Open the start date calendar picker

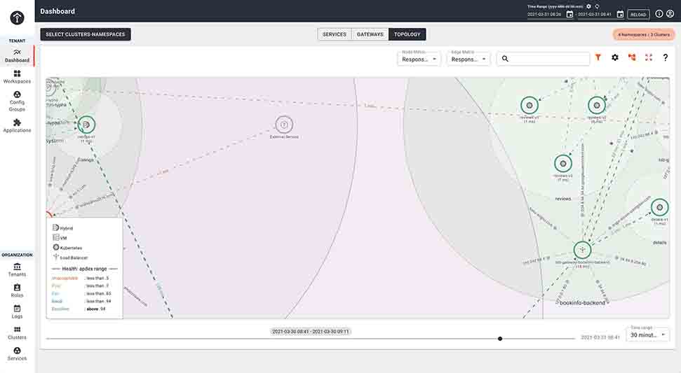pos(569,14)
